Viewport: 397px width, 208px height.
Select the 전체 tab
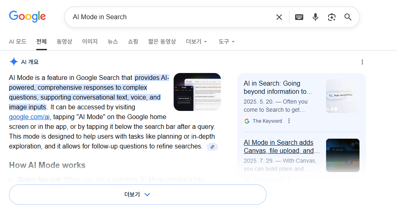[42, 42]
